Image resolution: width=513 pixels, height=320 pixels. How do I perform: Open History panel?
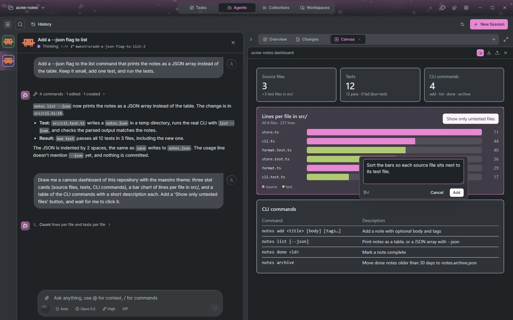41,24
